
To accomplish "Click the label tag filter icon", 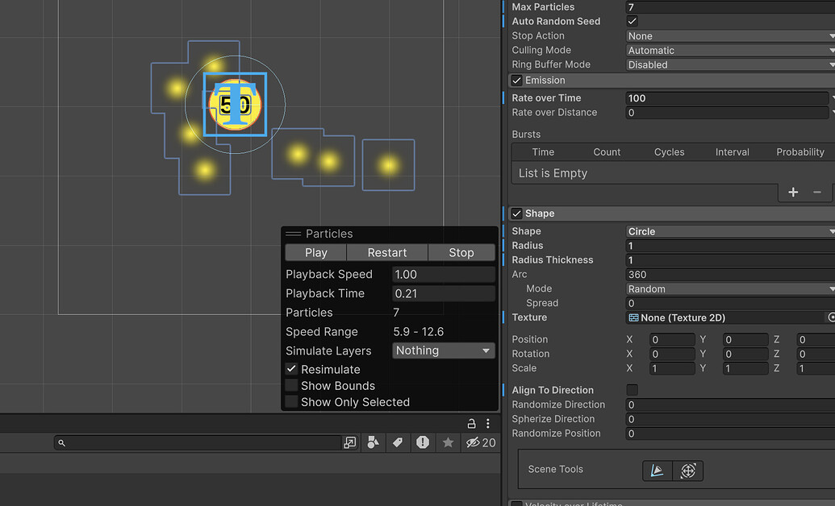I will (x=398, y=442).
